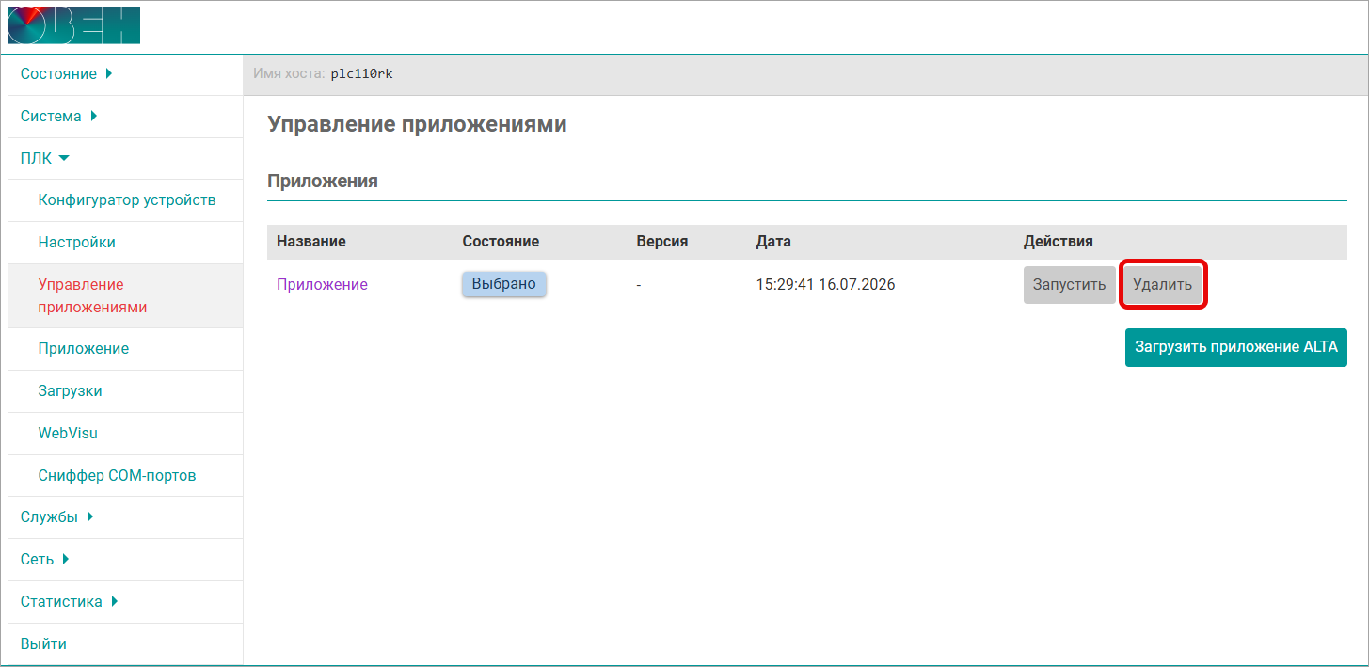Click the Состояние column header

(x=501, y=242)
